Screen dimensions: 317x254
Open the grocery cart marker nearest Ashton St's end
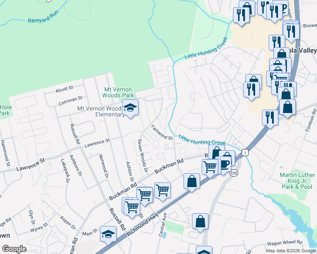tap(132, 208)
